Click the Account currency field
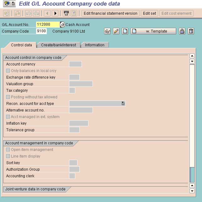202x202 pixels. [x=75, y=64]
